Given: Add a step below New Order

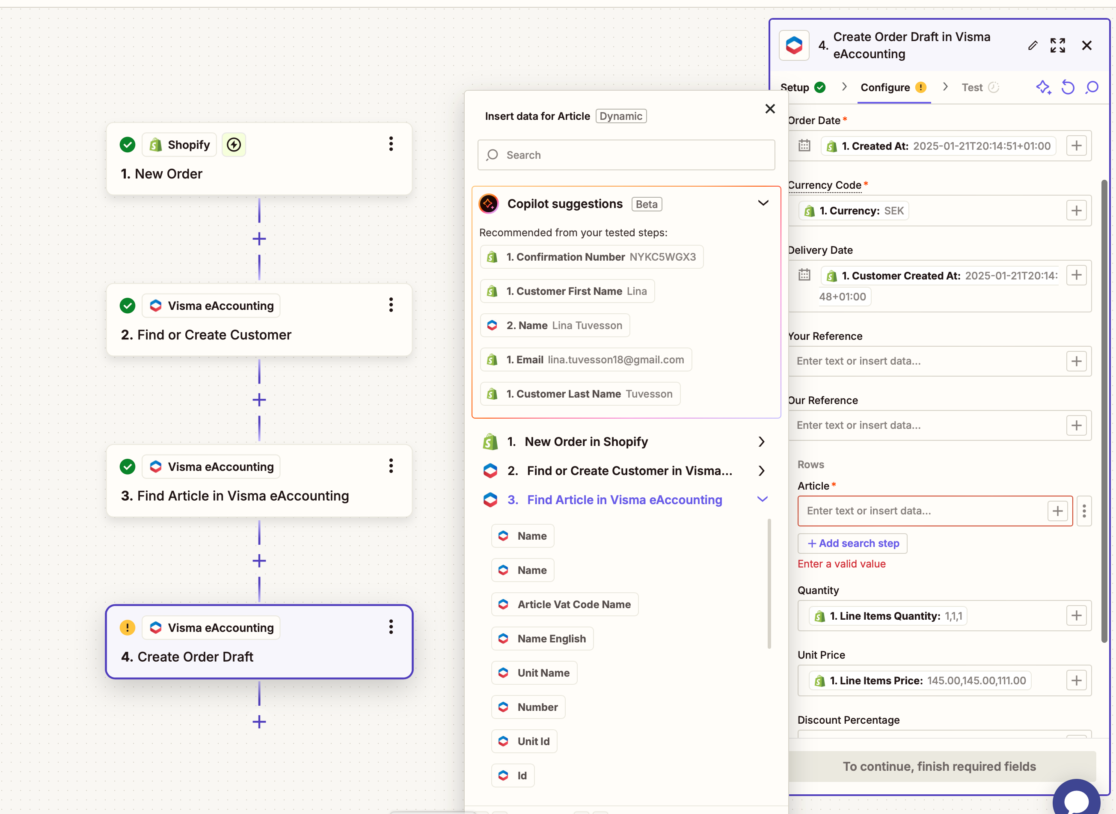Looking at the screenshot, I should [259, 239].
